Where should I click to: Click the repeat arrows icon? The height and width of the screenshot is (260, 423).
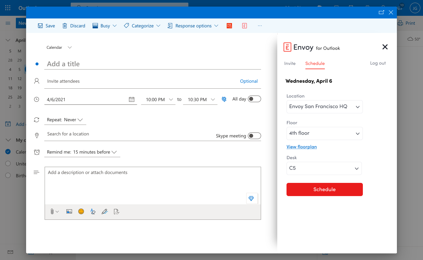(37, 120)
